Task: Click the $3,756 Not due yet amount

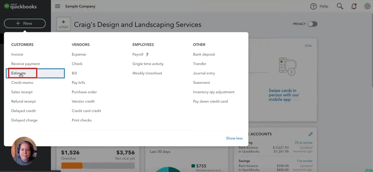Action: 125,153
